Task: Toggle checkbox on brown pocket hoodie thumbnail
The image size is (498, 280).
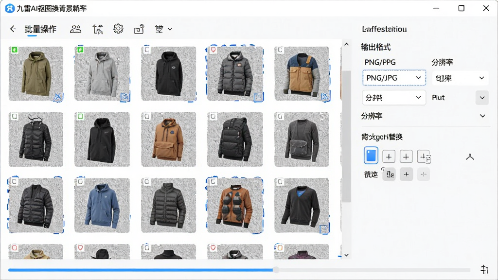Action: pyautogui.click(x=147, y=117)
